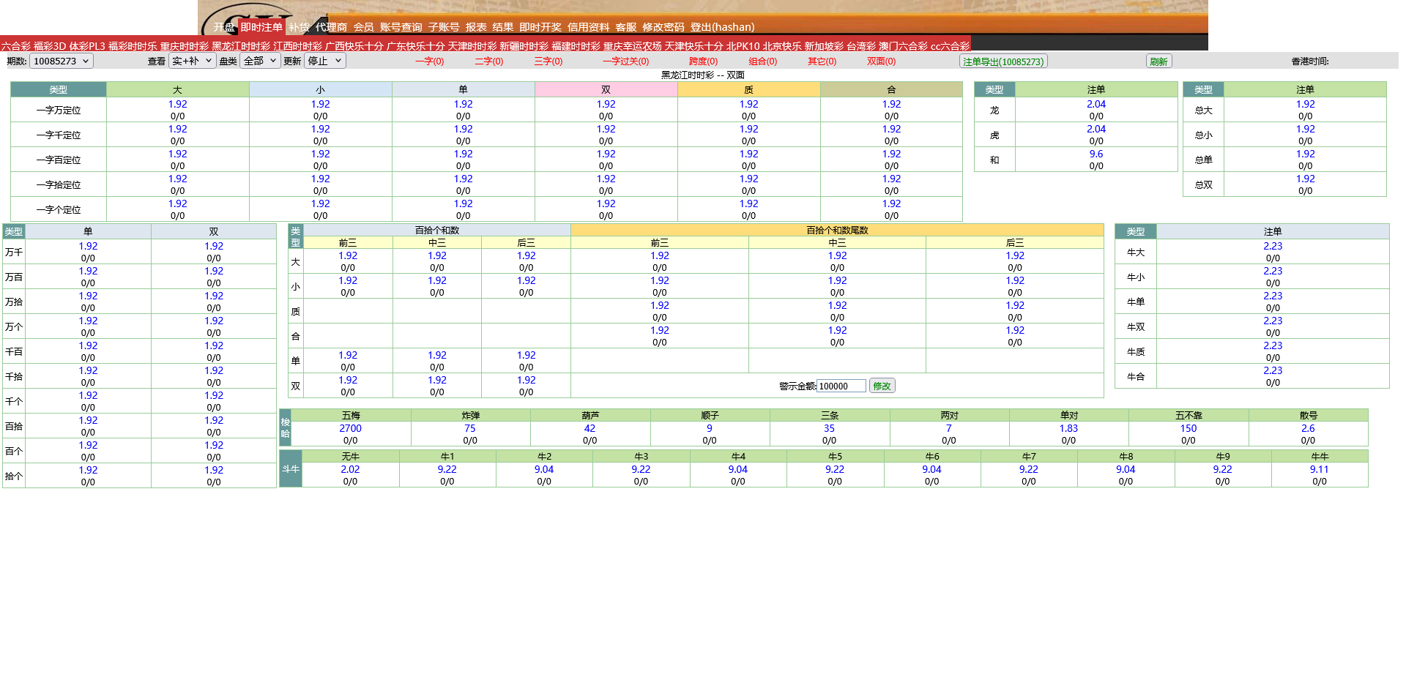Screen dimensions: 1406x699
Task: Click the 和 odds value 9.6
Action: [x=1096, y=154]
